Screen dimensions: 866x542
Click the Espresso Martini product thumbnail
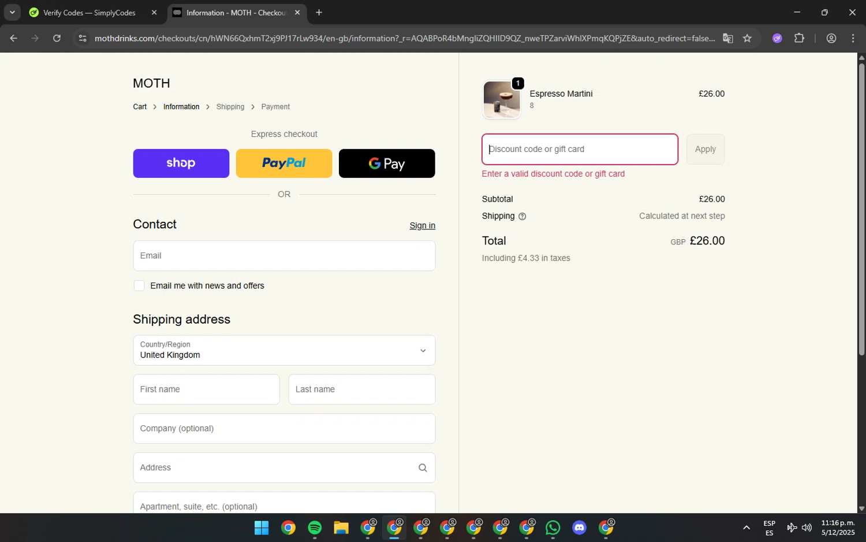point(501,99)
